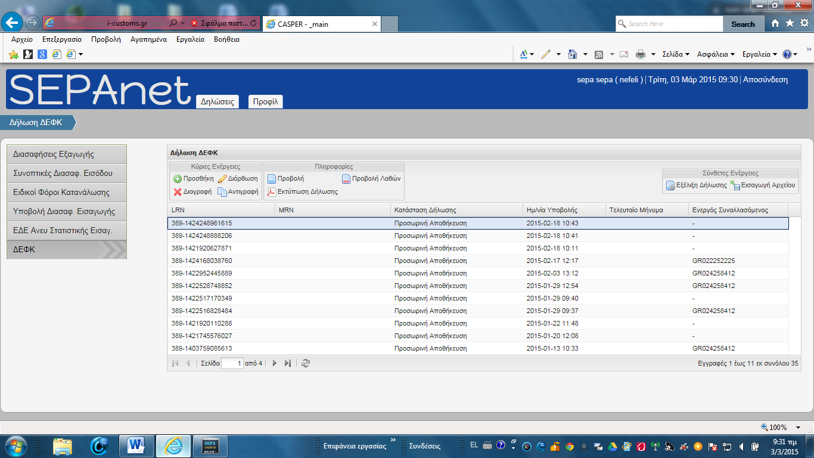The height and width of the screenshot is (458, 814).
Task: Click the Windows Start button
Action: tap(16, 445)
